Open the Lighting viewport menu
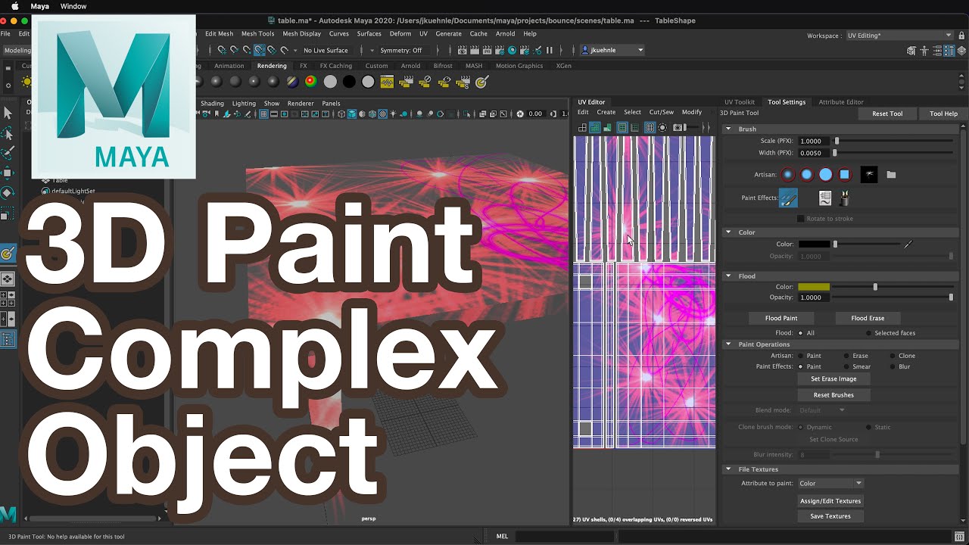Screen dimensions: 969x545 244,103
